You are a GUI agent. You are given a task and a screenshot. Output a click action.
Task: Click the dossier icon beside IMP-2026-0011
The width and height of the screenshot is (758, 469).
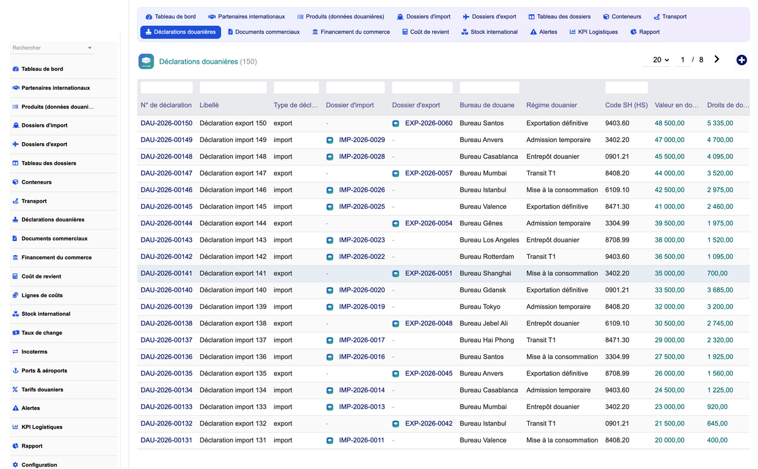coord(330,441)
